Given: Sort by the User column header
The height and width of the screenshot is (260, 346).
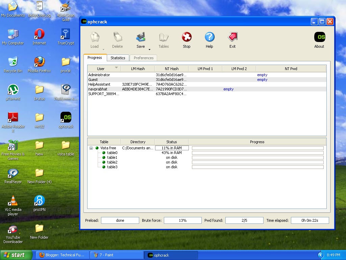Looking at the screenshot, I should [104, 68].
